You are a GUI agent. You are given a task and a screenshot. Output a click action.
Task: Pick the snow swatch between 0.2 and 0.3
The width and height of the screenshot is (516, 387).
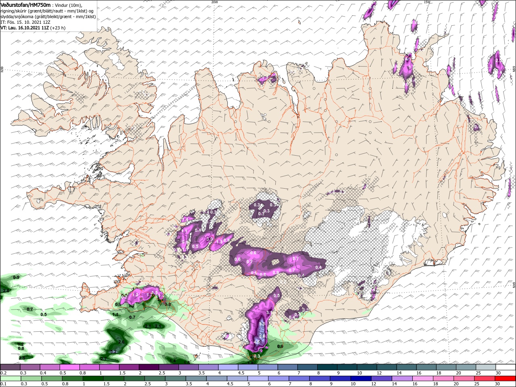[x=10, y=367]
